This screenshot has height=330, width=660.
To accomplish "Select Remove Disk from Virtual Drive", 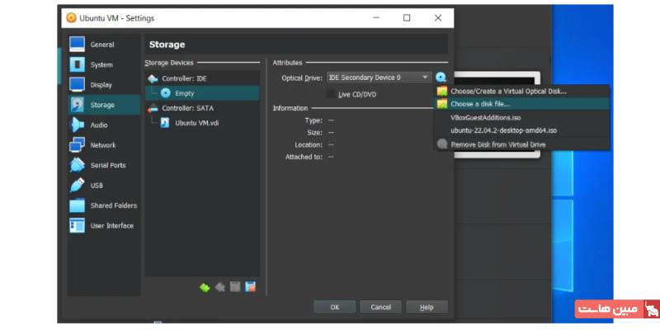I will pos(497,144).
